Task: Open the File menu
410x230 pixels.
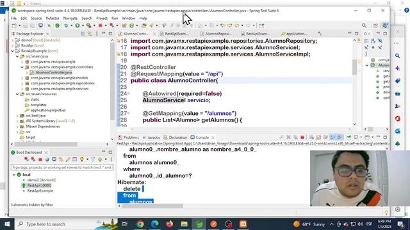Action: (13, 19)
